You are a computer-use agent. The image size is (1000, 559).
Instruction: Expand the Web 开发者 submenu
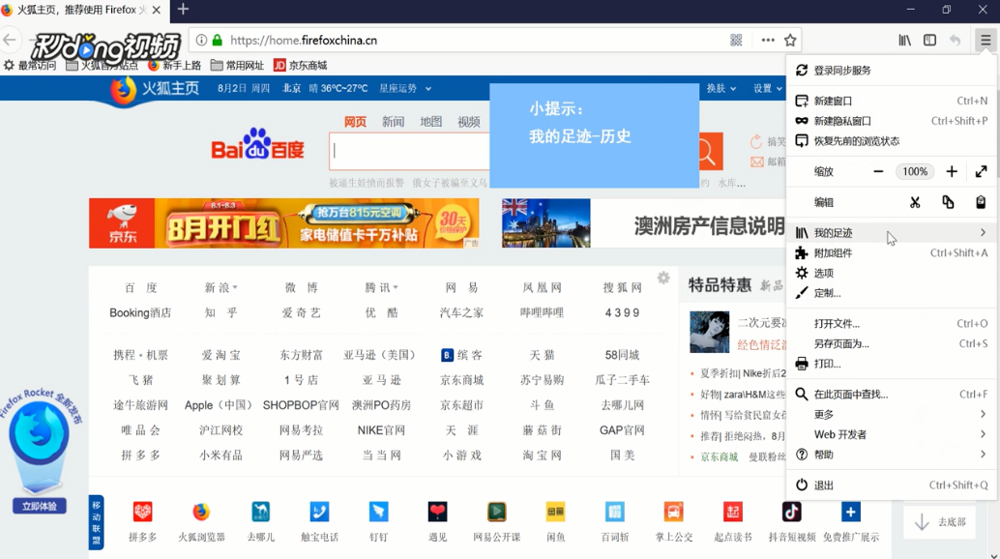[893, 434]
